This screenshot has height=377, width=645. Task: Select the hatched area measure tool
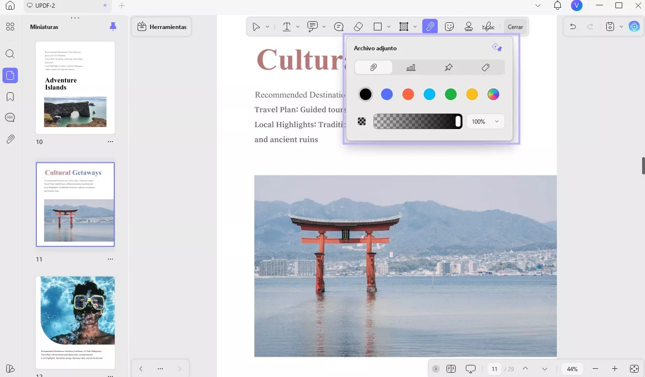coord(404,27)
